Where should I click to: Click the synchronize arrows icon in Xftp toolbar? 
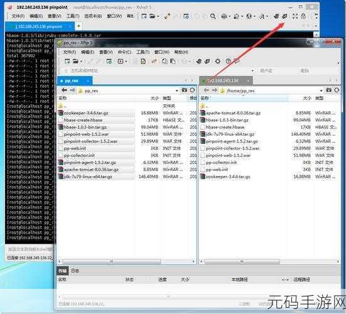pos(154,61)
